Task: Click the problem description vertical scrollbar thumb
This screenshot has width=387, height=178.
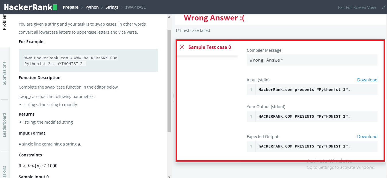Action: (169, 81)
